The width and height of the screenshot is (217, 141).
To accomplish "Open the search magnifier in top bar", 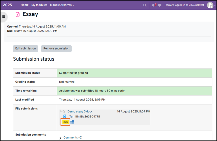I will pos(145,5).
